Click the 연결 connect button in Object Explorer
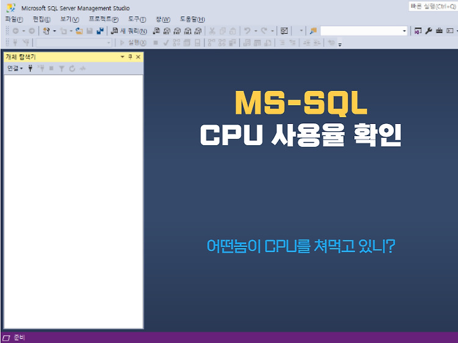 tap(15, 68)
